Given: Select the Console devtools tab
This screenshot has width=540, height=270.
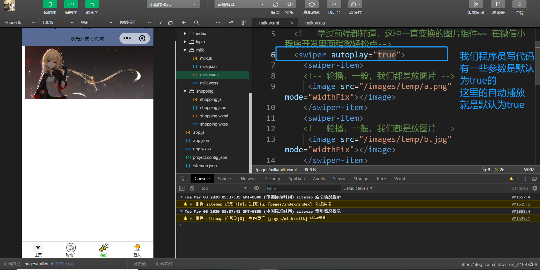Looking at the screenshot, I should 202,179.
